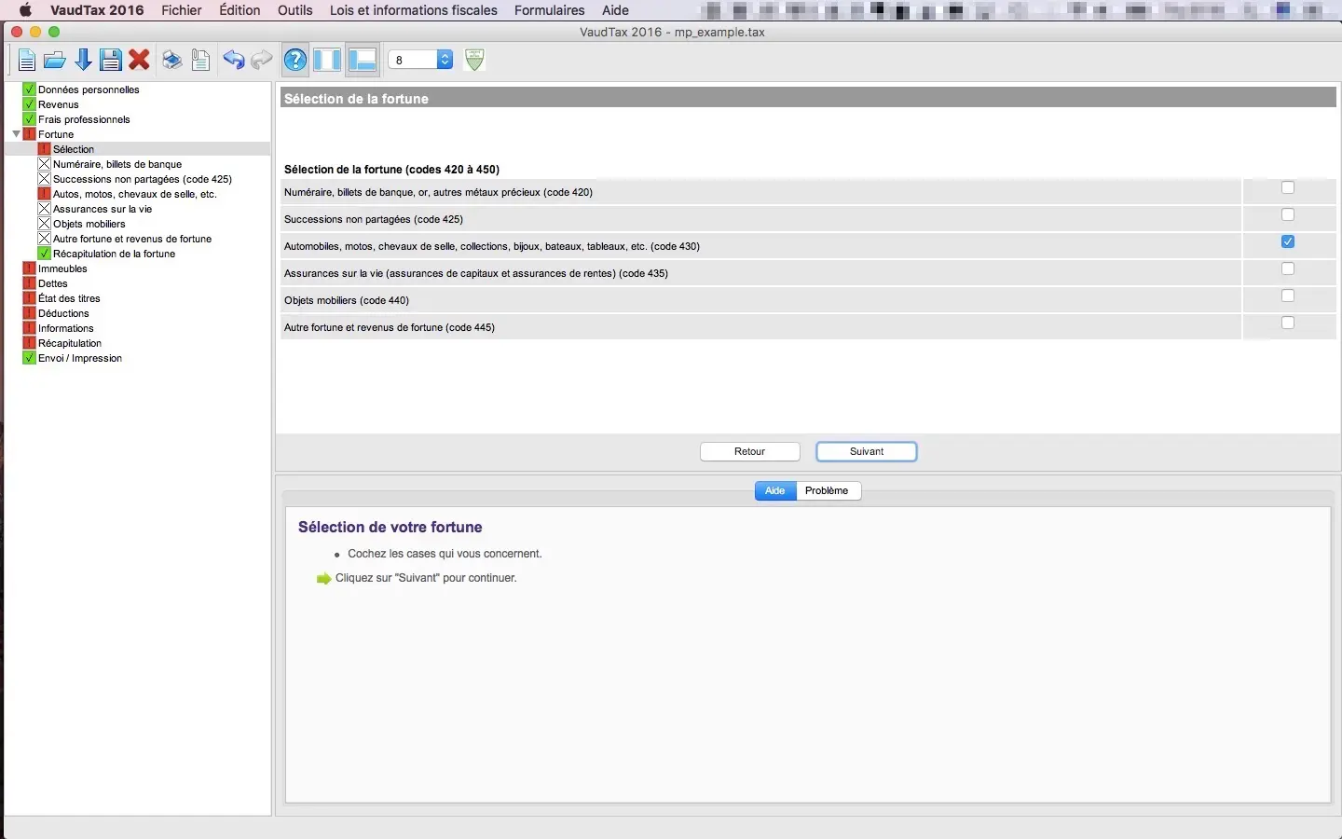Click the Retour button
Image resolution: width=1342 pixels, height=839 pixels.
tap(750, 451)
